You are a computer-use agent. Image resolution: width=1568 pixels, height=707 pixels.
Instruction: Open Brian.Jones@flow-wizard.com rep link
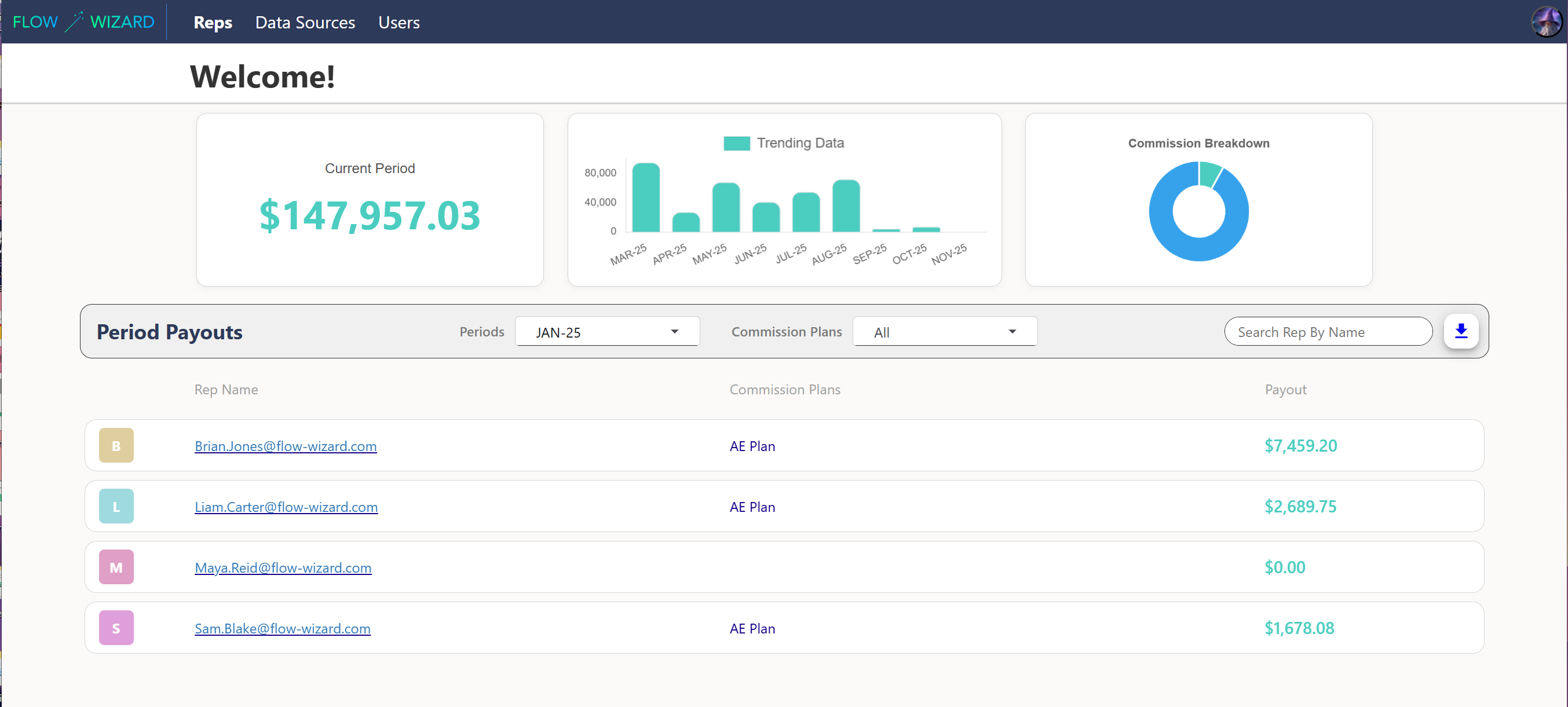(x=286, y=446)
